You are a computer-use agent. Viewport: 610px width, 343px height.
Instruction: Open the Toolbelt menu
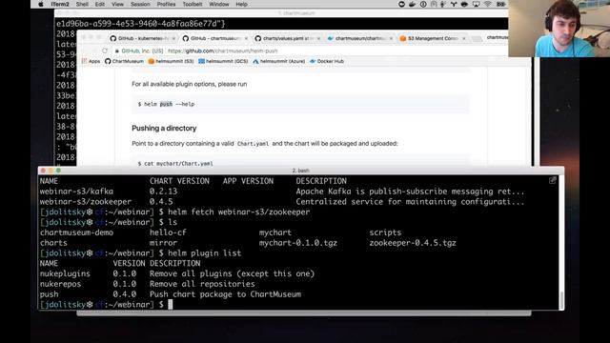(193, 4)
